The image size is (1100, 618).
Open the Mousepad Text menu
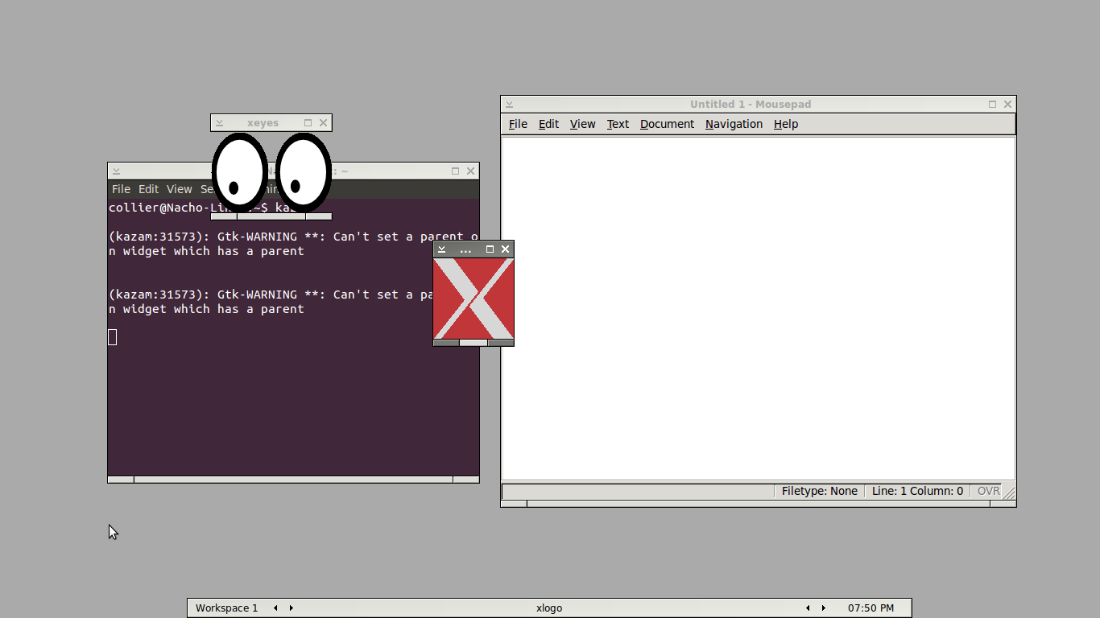coord(618,124)
